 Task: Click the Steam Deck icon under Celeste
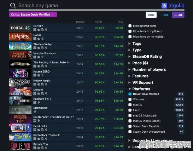point(46,93)
